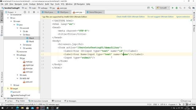The height and width of the screenshot is (110, 196).
Task: Click the CRLF line separator selector
Action: (156, 105)
